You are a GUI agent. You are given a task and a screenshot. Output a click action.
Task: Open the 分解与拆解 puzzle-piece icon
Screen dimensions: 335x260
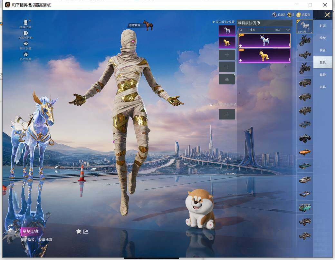[26, 33]
